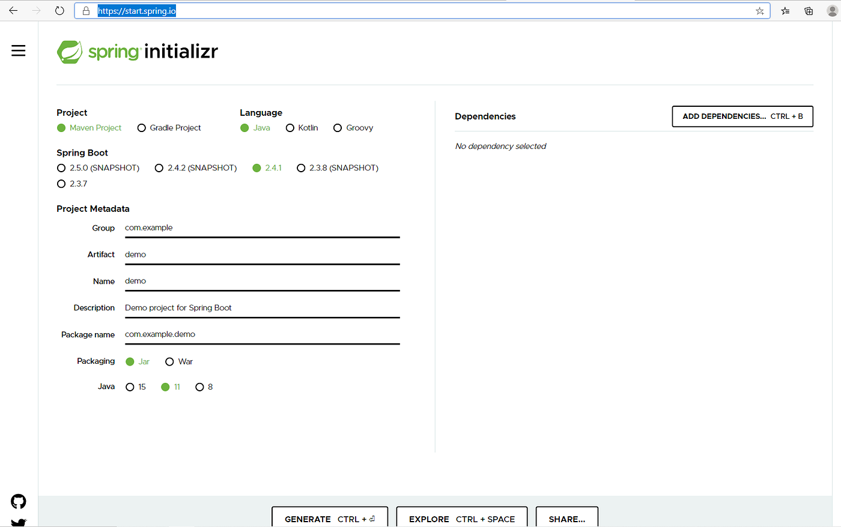Click the Dependencies heading
The height and width of the screenshot is (527, 841).
click(485, 116)
